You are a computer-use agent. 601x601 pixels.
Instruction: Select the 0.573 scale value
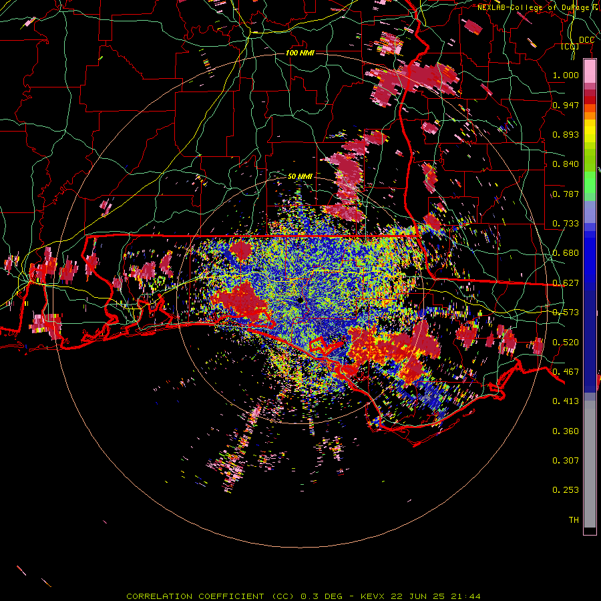566,313
